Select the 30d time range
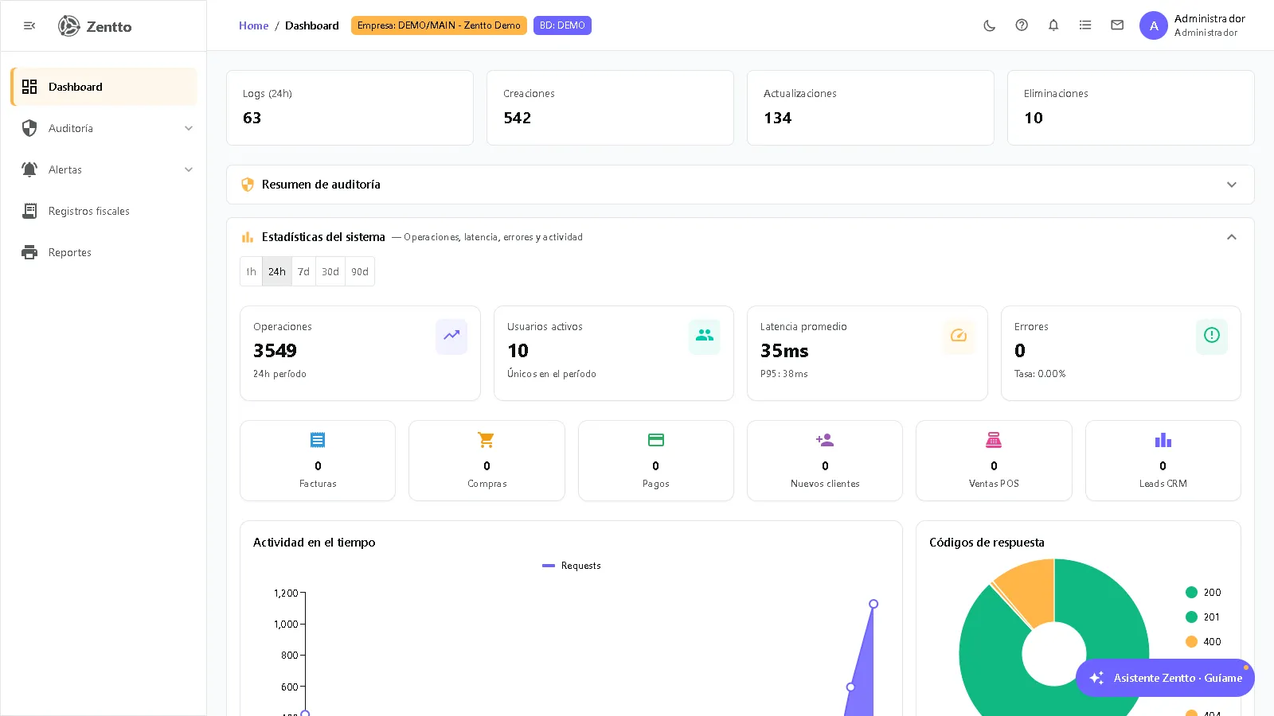 pyautogui.click(x=330, y=271)
